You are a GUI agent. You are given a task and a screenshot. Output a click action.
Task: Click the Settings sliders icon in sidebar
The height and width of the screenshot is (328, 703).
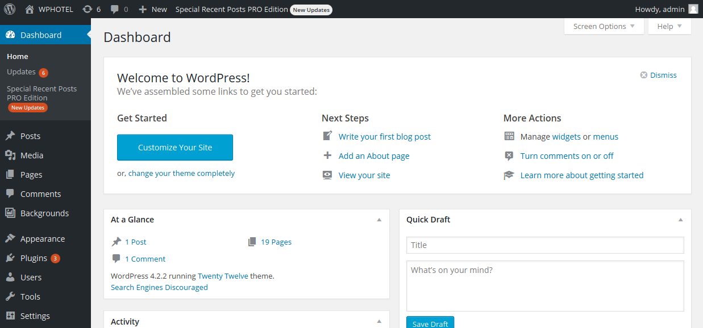(10, 316)
